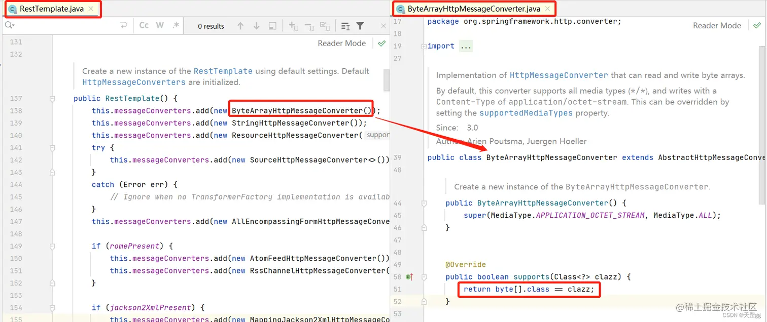
Task: Click MediaType.ALL on line 45
Action: pos(683,215)
